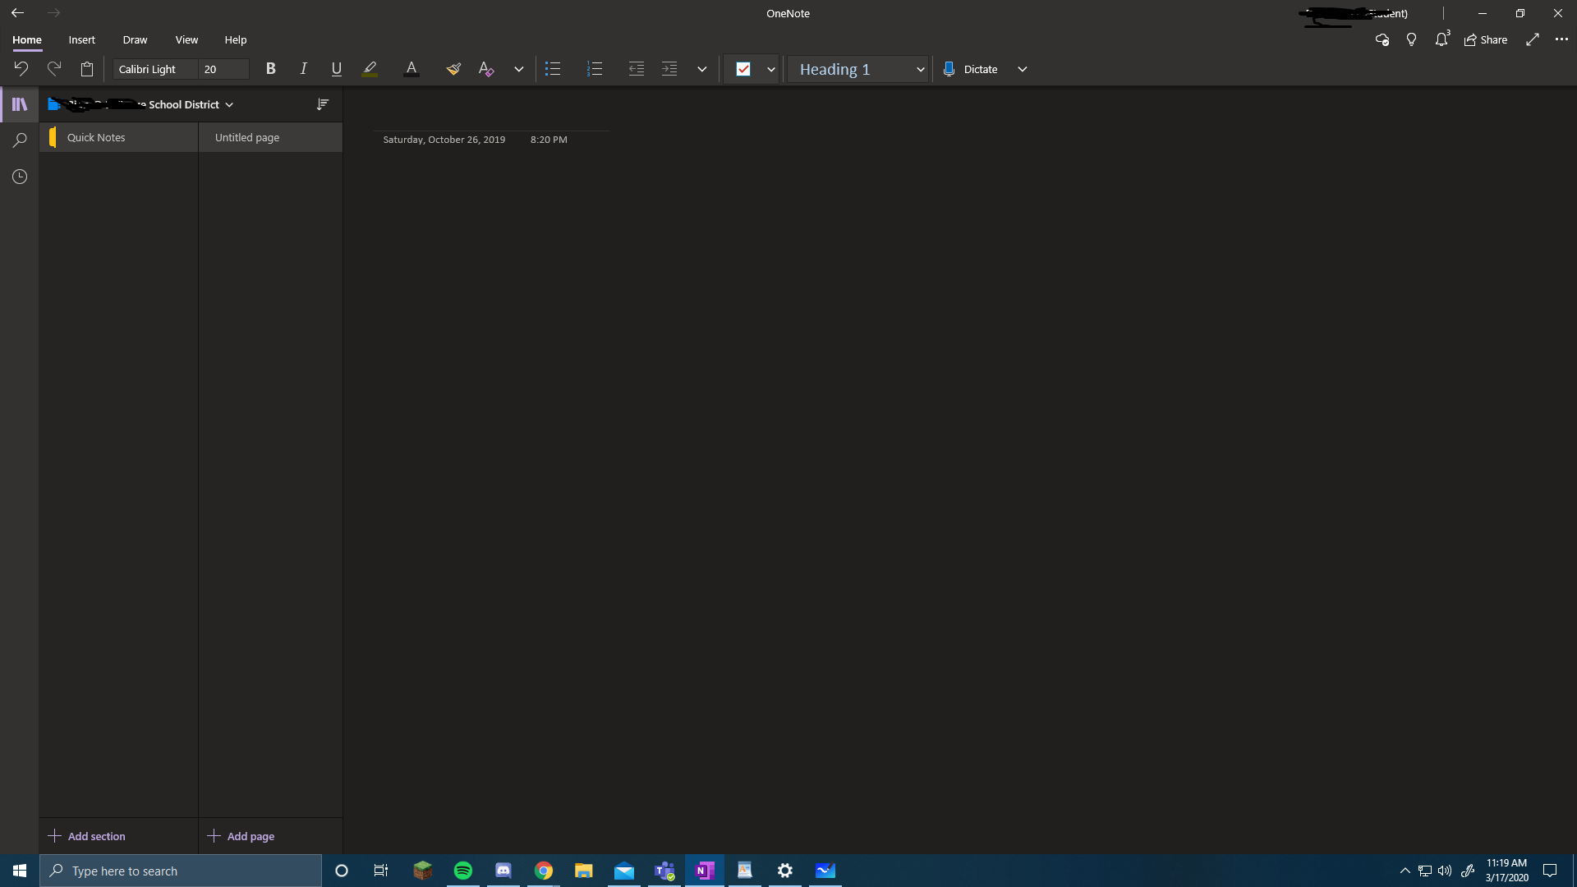
Task: Toggle Underline formatting
Action: click(336, 69)
